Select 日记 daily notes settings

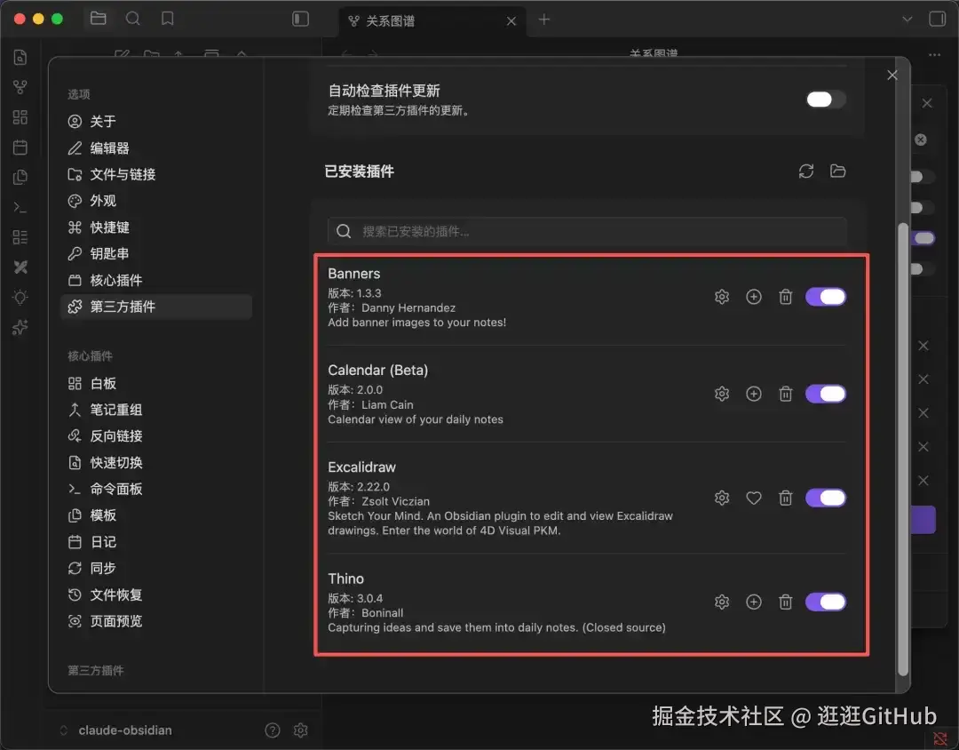click(x=156, y=542)
